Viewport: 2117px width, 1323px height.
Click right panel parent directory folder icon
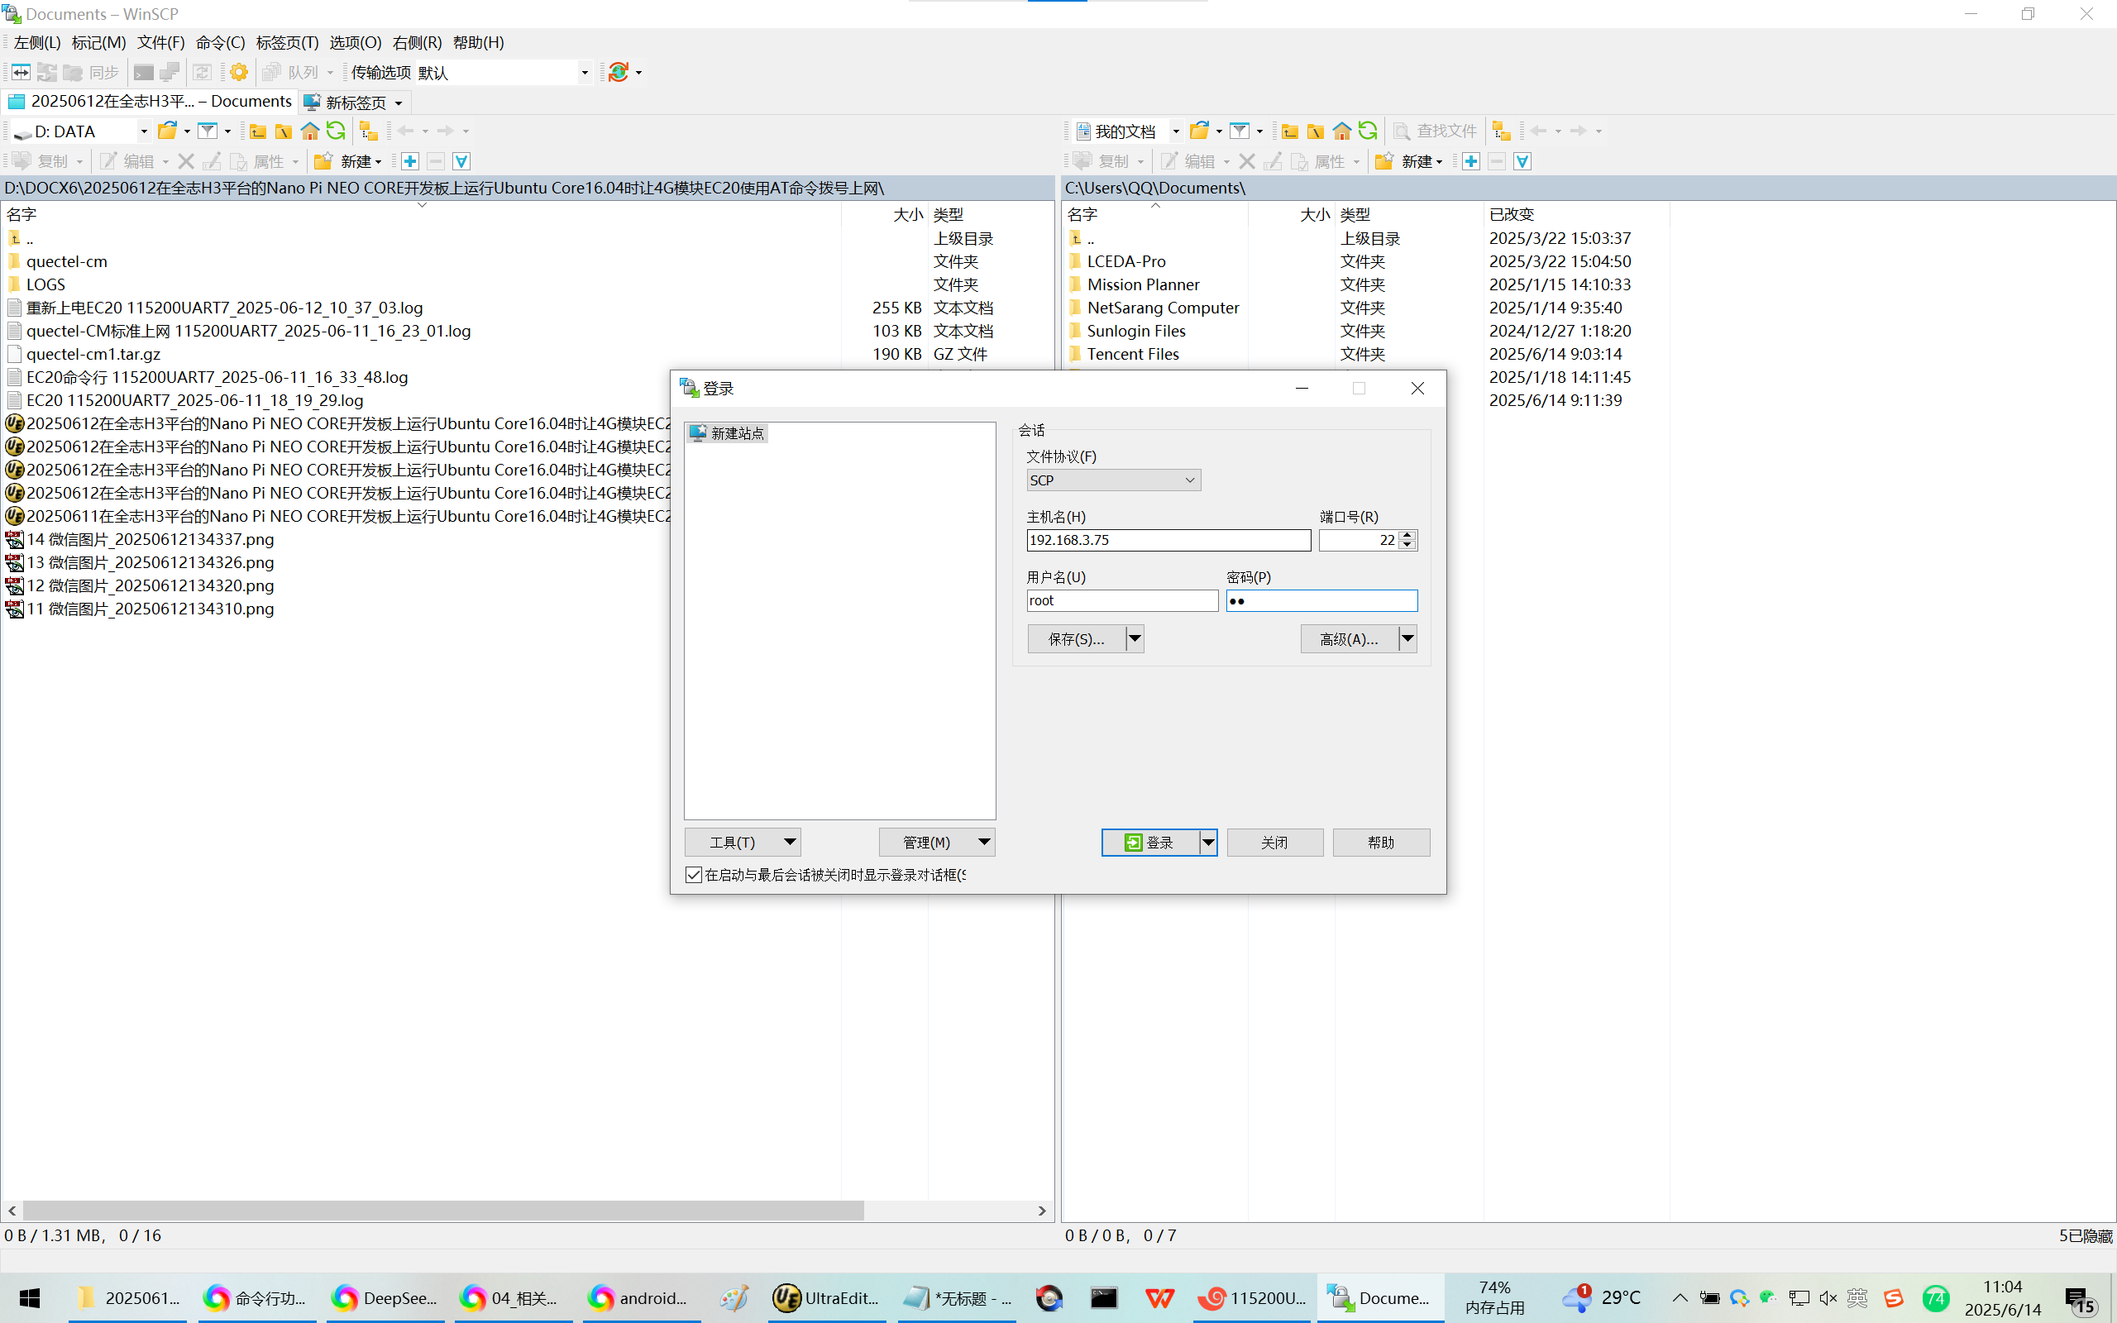pyautogui.click(x=1289, y=131)
